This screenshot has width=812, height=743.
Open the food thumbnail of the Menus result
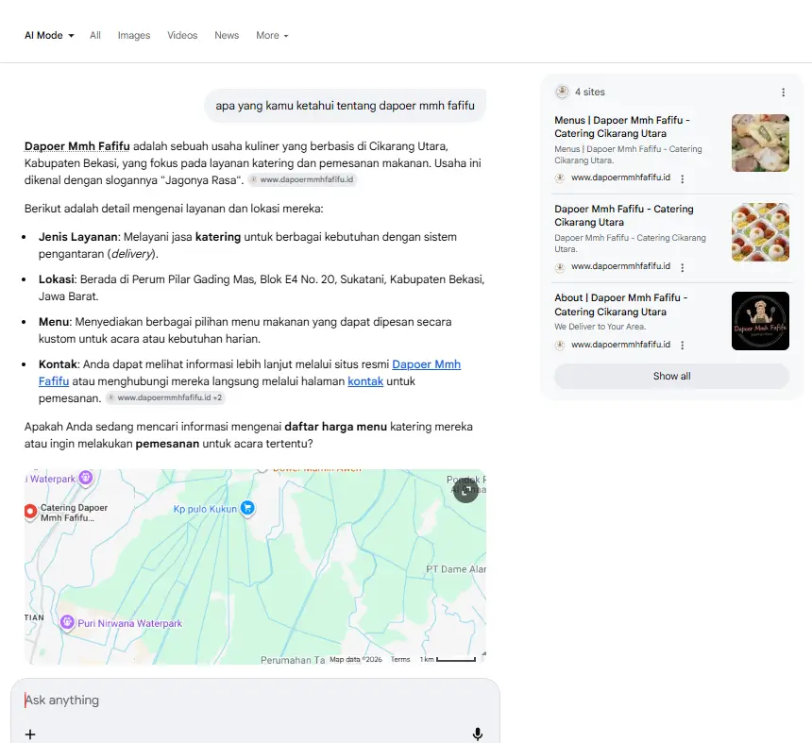(760, 143)
